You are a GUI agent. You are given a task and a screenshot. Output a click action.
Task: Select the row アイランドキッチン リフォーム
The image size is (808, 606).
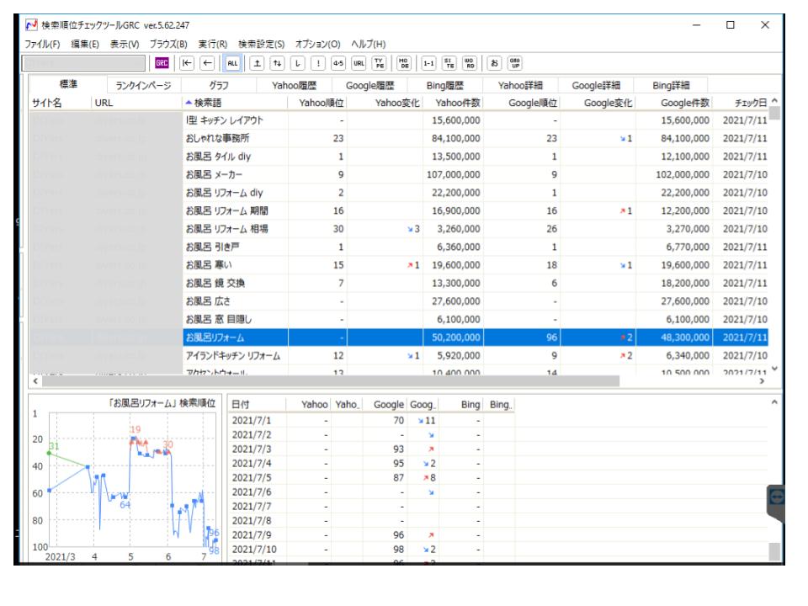(x=398, y=355)
